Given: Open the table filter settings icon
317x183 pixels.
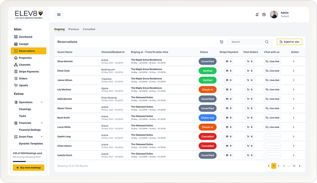Looking at the screenshot, I should tap(221, 42).
